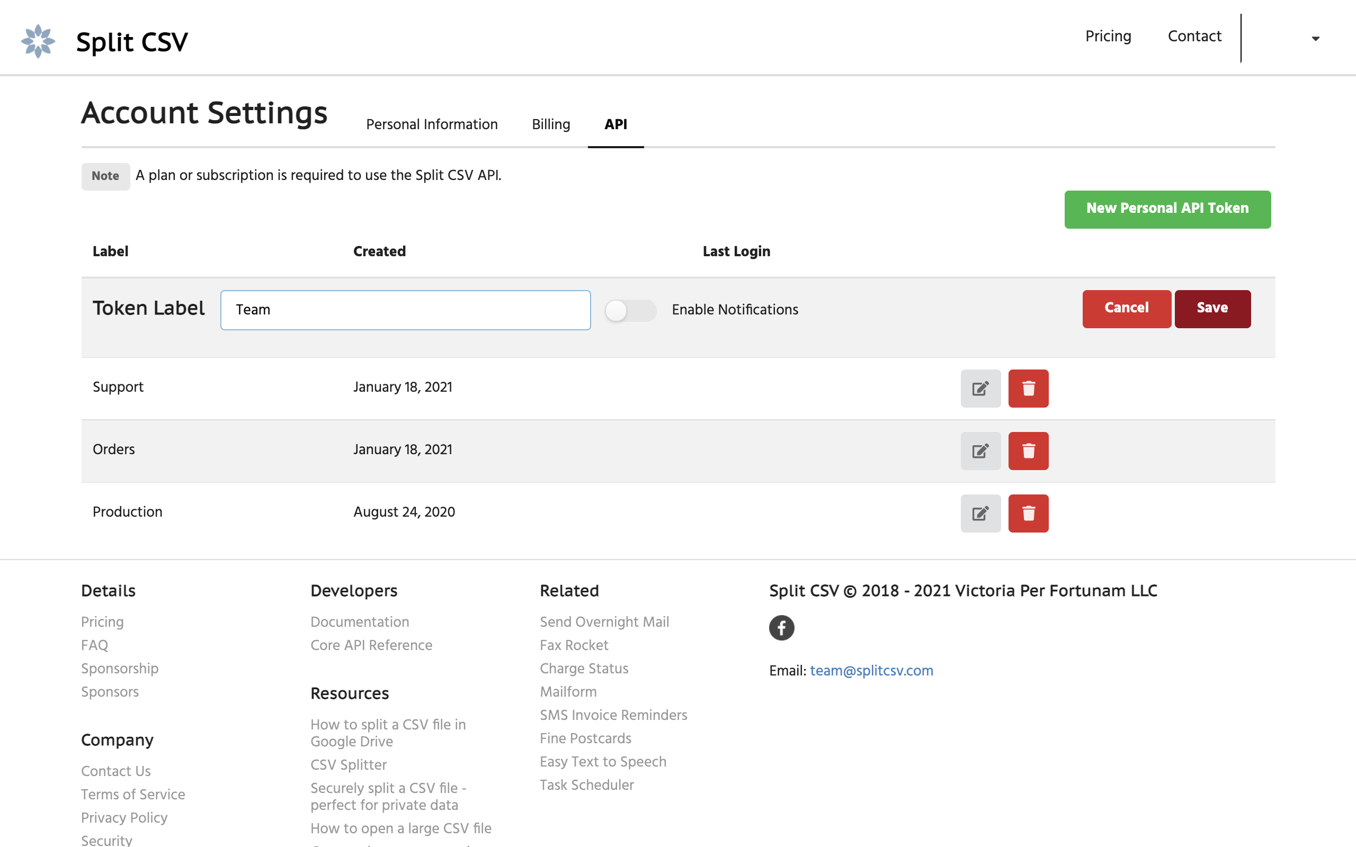Edit the Support token
The width and height of the screenshot is (1356, 847).
980,388
